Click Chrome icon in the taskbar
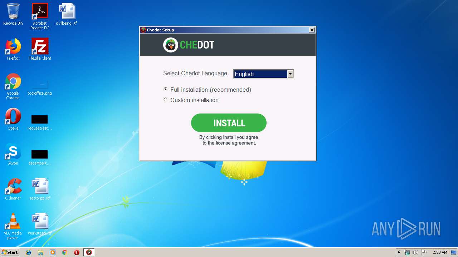 pyautogui.click(x=65, y=252)
